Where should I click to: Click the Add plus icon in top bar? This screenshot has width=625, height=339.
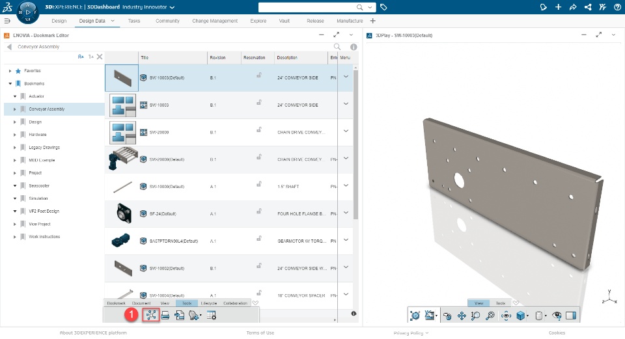pos(558,7)
